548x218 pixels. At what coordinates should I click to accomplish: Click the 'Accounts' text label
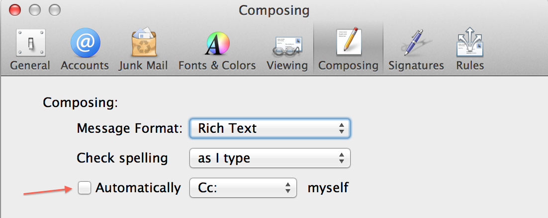click(85, 65)
